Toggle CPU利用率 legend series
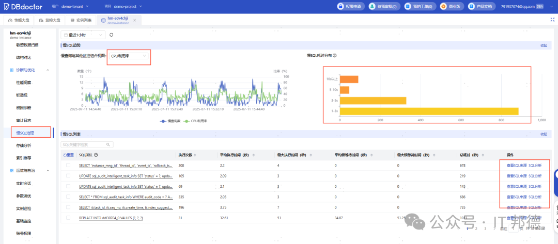Viewport: 558px width, 244px height. (195, 121)
